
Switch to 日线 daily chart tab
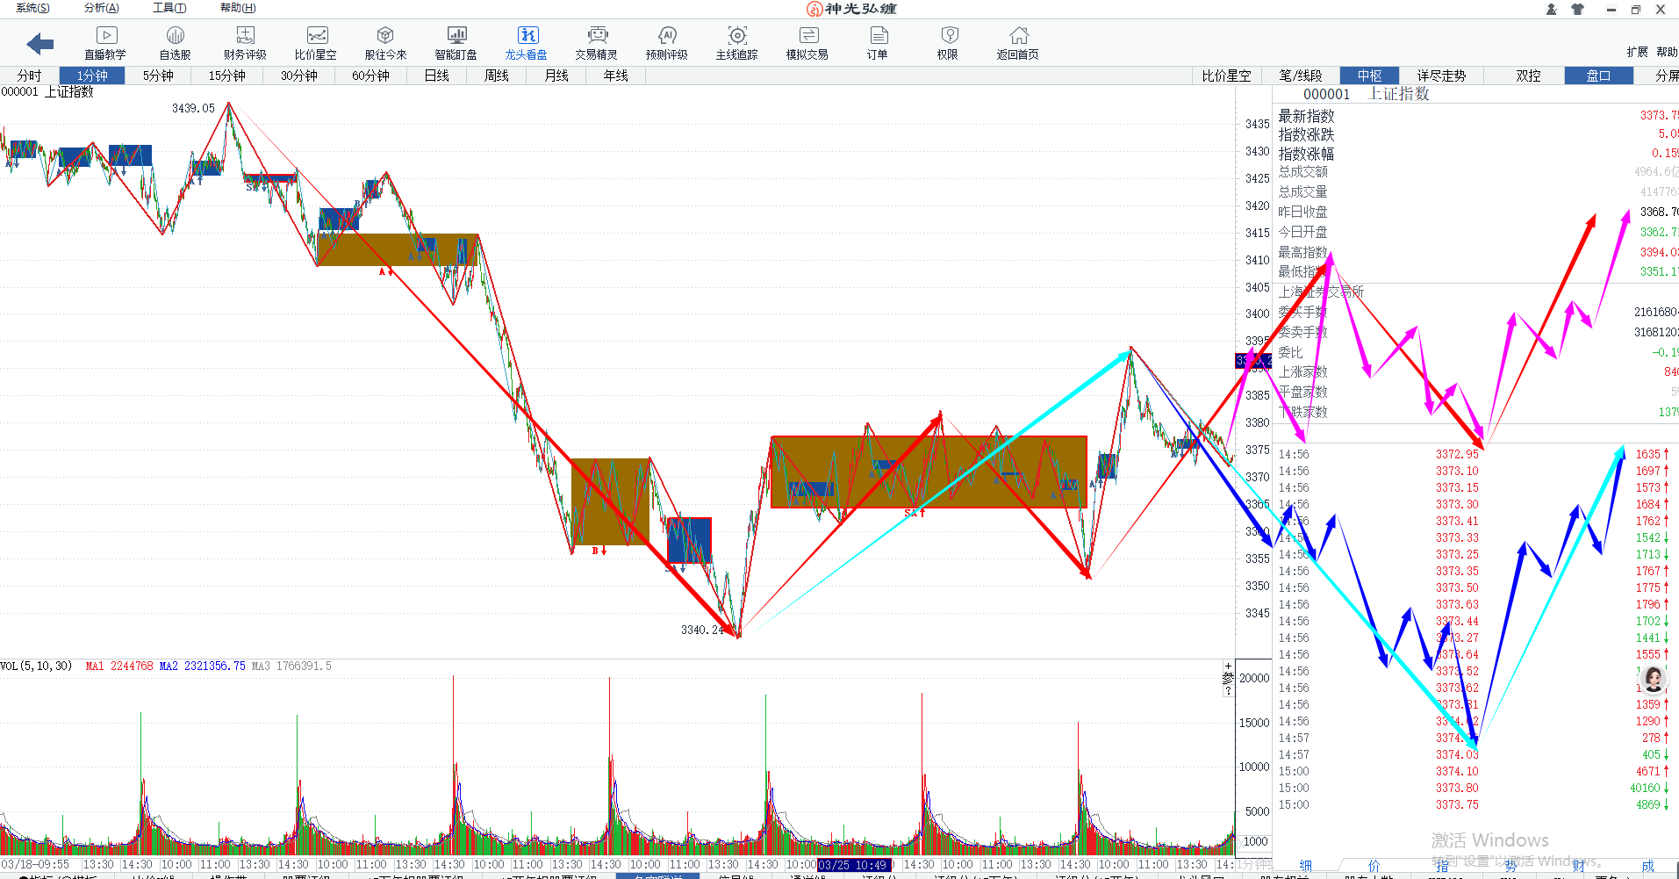pyautogui.click(x=436, y=76)
